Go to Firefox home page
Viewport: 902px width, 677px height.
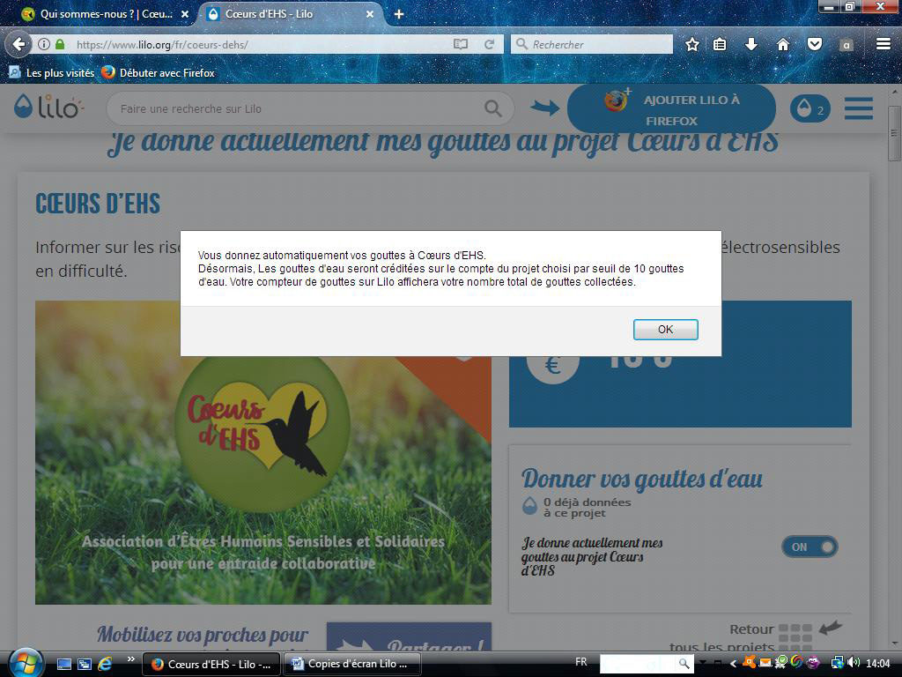click(782, 44)
